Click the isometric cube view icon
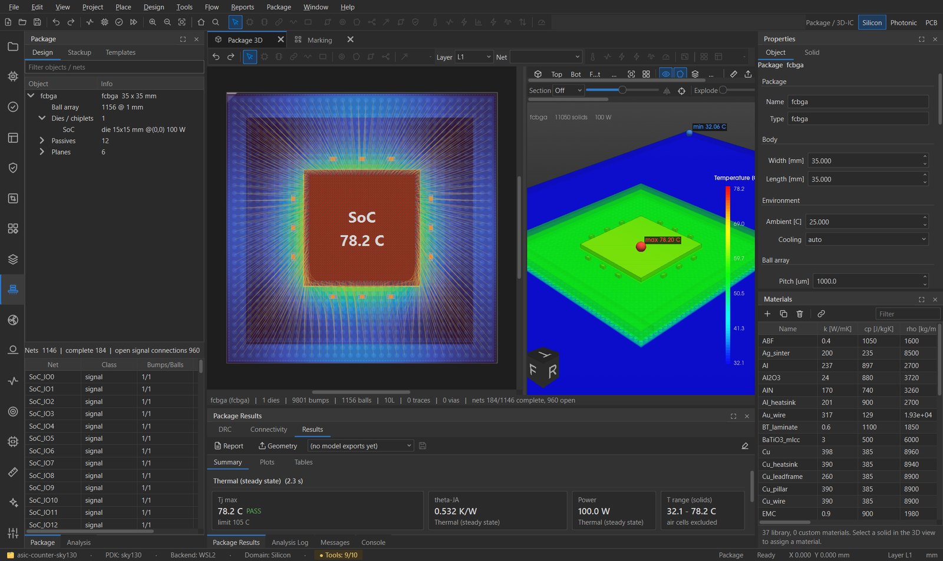This screenshot has height=561, width=943. tap(538, 74)
